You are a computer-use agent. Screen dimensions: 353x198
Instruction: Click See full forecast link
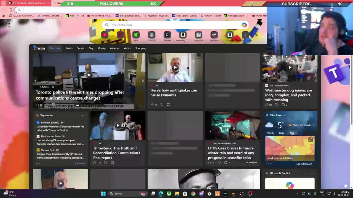tap(304, 164)
